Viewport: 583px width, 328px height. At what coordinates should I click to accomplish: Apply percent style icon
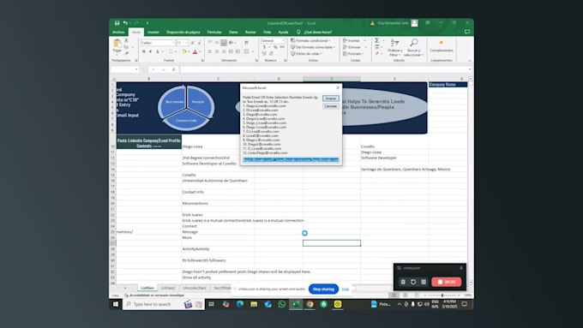point(275,47)
